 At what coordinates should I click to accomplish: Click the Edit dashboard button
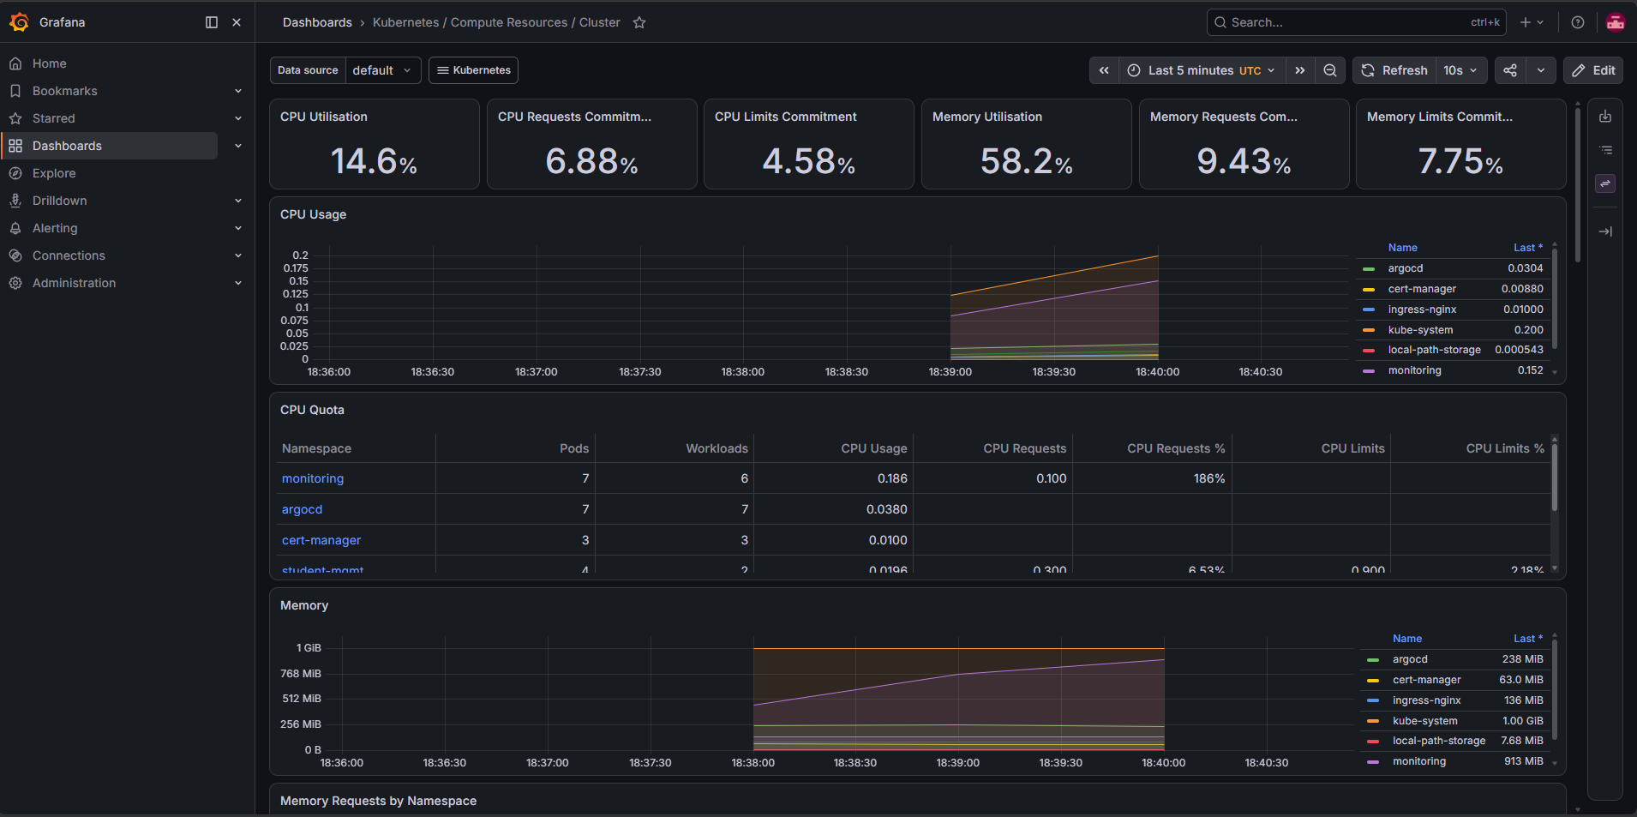[x=1593, y=70]
